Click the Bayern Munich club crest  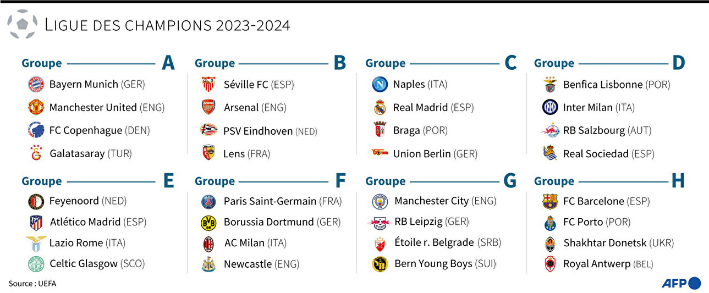(36, 85)
